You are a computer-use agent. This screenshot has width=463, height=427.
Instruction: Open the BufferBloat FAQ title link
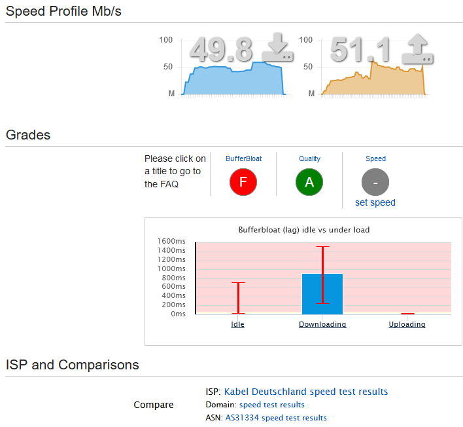pos(244,158)
